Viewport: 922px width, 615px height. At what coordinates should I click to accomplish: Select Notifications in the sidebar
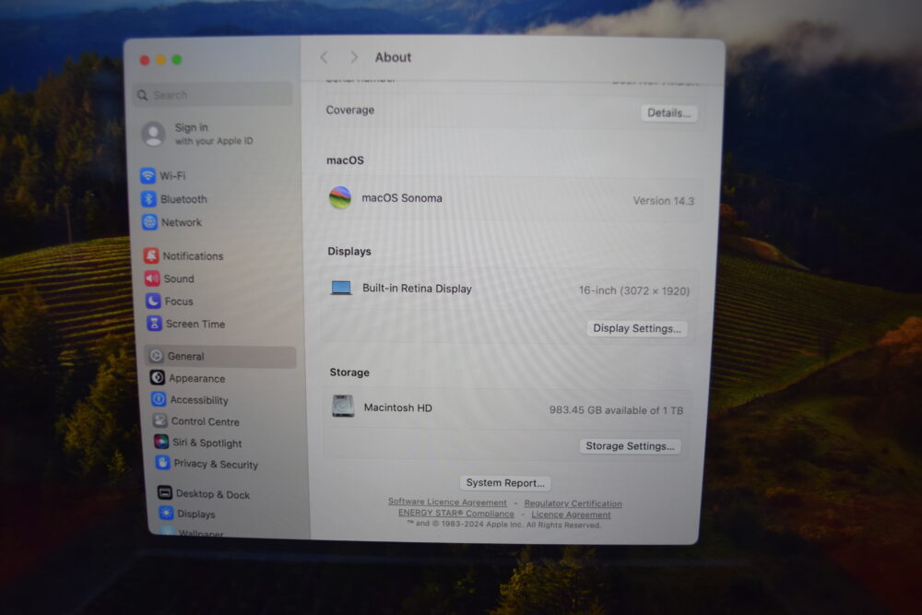219,255
